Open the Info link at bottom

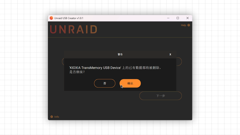[56, 117]
